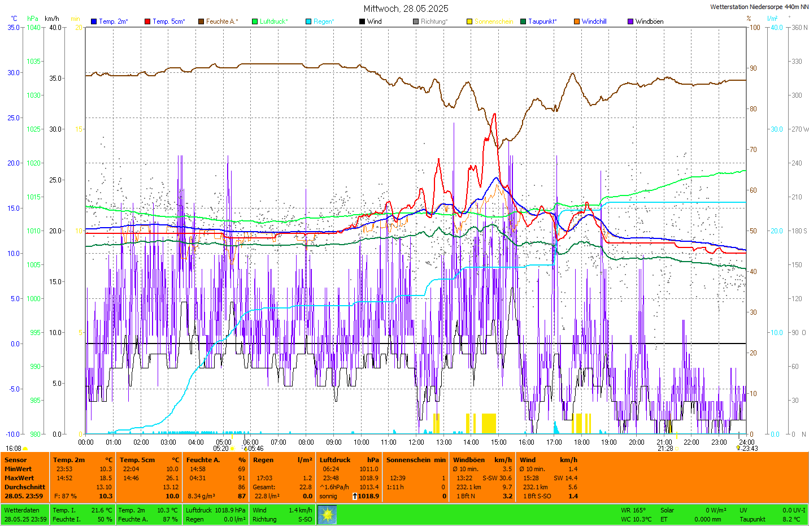The width and height of the screenshot is (809, 526).
Task: Click the red Temp. 5cm legend square
Action: (147, 21)
